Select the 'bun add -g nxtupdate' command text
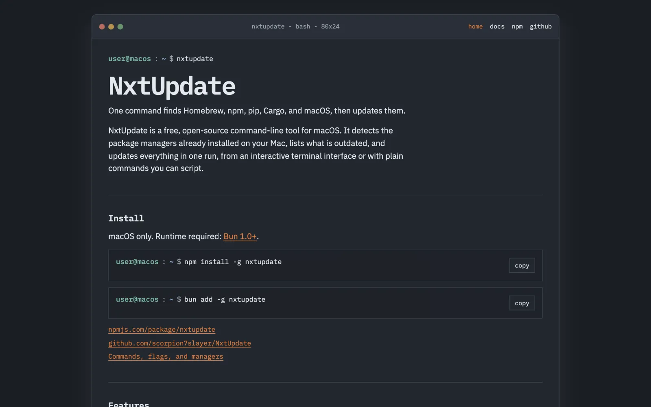651x407 pixels. click(225, 299)
